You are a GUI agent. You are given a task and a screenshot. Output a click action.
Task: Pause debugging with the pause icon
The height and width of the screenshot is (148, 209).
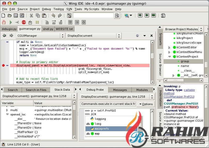coord(37,22)
